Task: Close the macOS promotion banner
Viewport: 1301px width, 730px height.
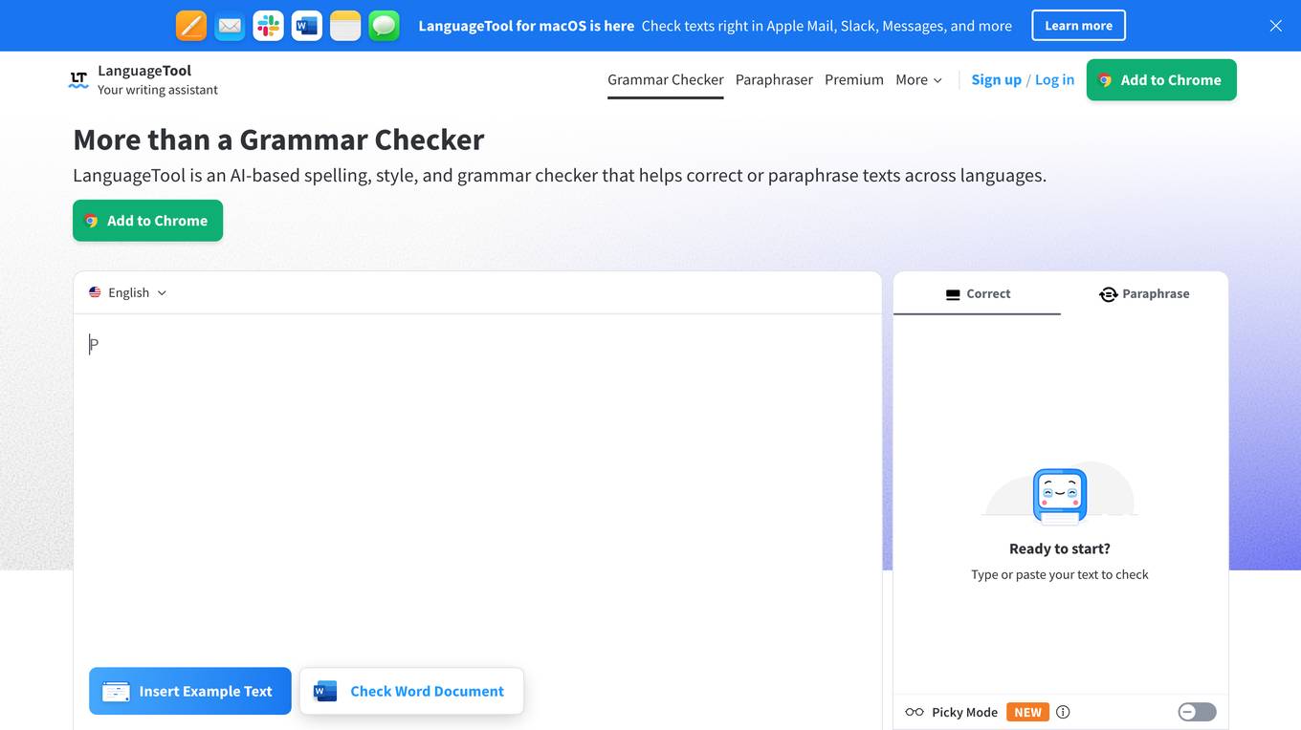Action: point(1275,26)
